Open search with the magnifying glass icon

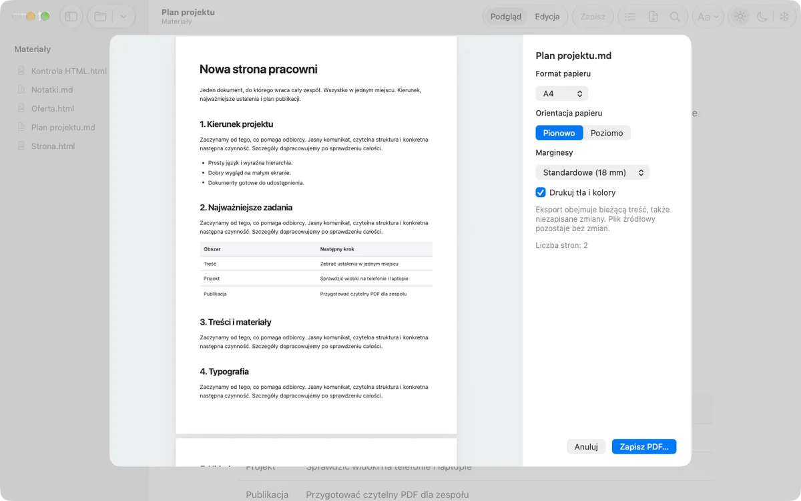(x=676, y=17)
